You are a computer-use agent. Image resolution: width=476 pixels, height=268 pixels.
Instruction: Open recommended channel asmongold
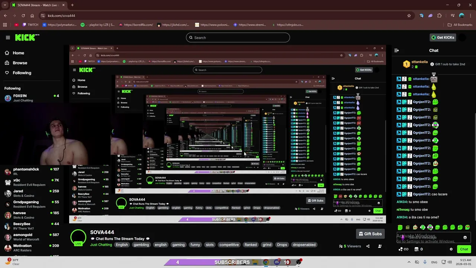(x=32, y=237)
